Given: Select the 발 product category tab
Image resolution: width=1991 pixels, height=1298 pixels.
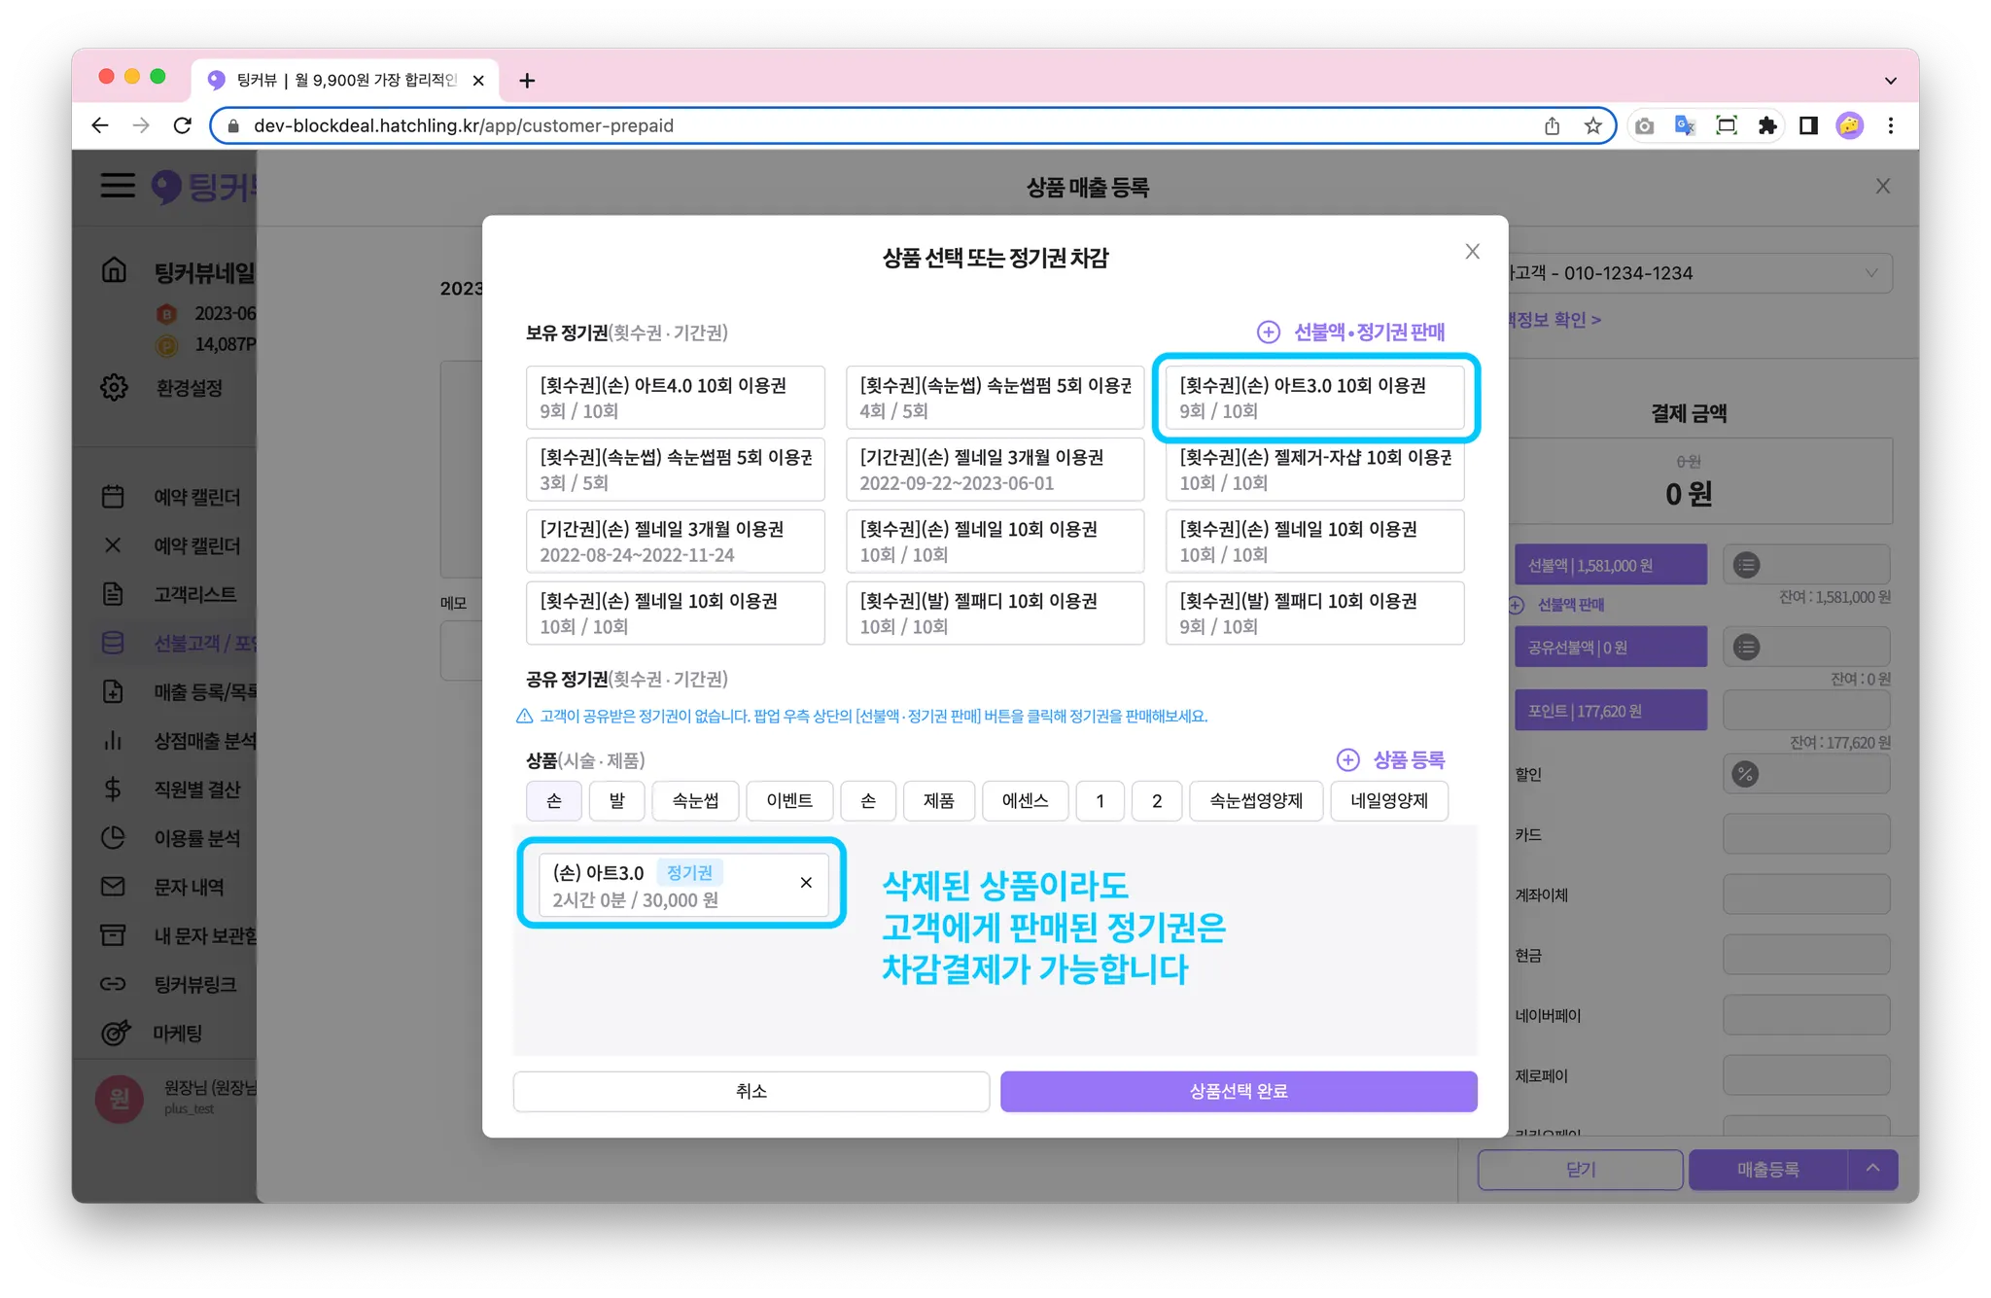Looking at the screenshot, I should (x=617, y=801).
